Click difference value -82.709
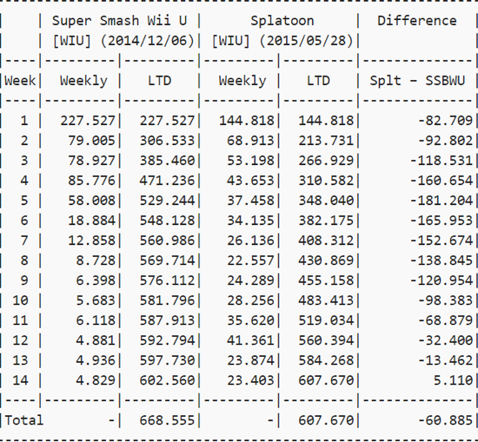The image size is (478, 442). [x=445, y=121]
